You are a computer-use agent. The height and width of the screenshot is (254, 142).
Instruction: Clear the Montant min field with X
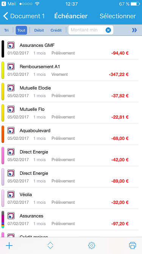(108, 30)
